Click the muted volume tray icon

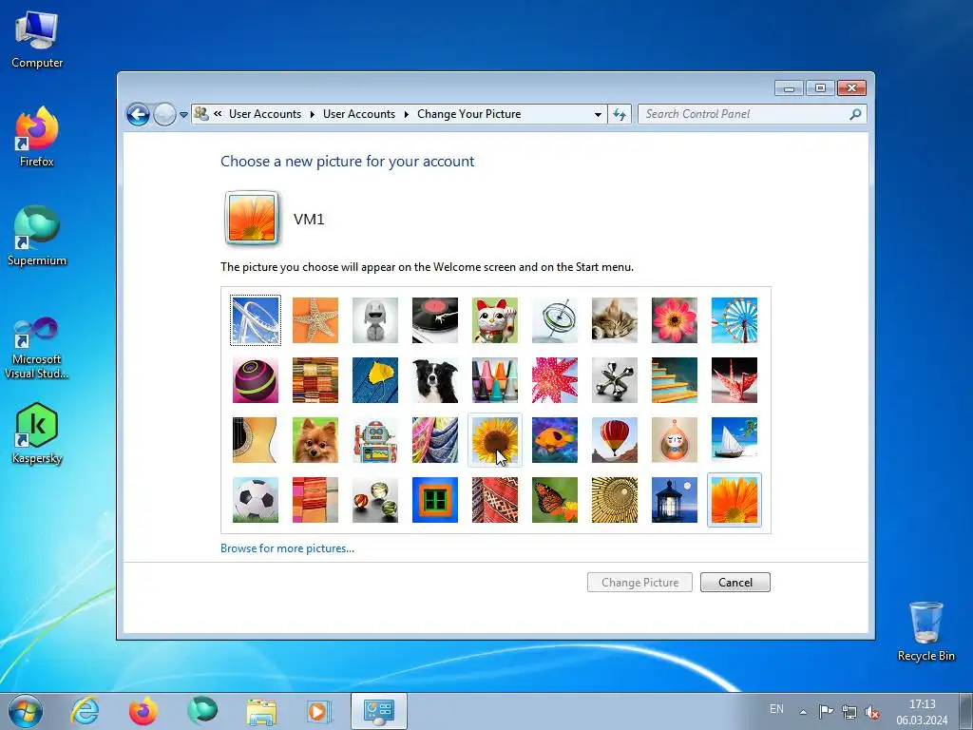(x=872, y=712)
